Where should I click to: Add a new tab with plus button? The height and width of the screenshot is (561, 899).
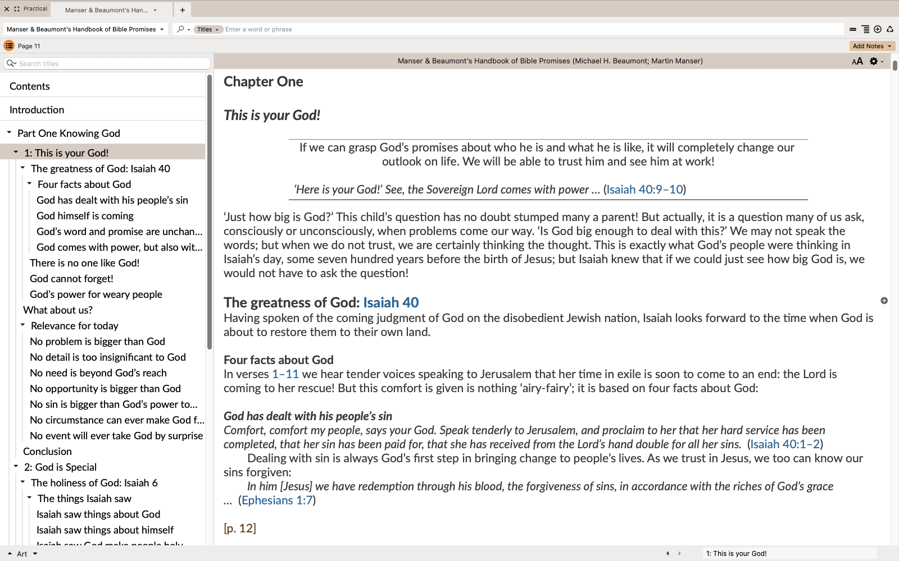point(183,10)
